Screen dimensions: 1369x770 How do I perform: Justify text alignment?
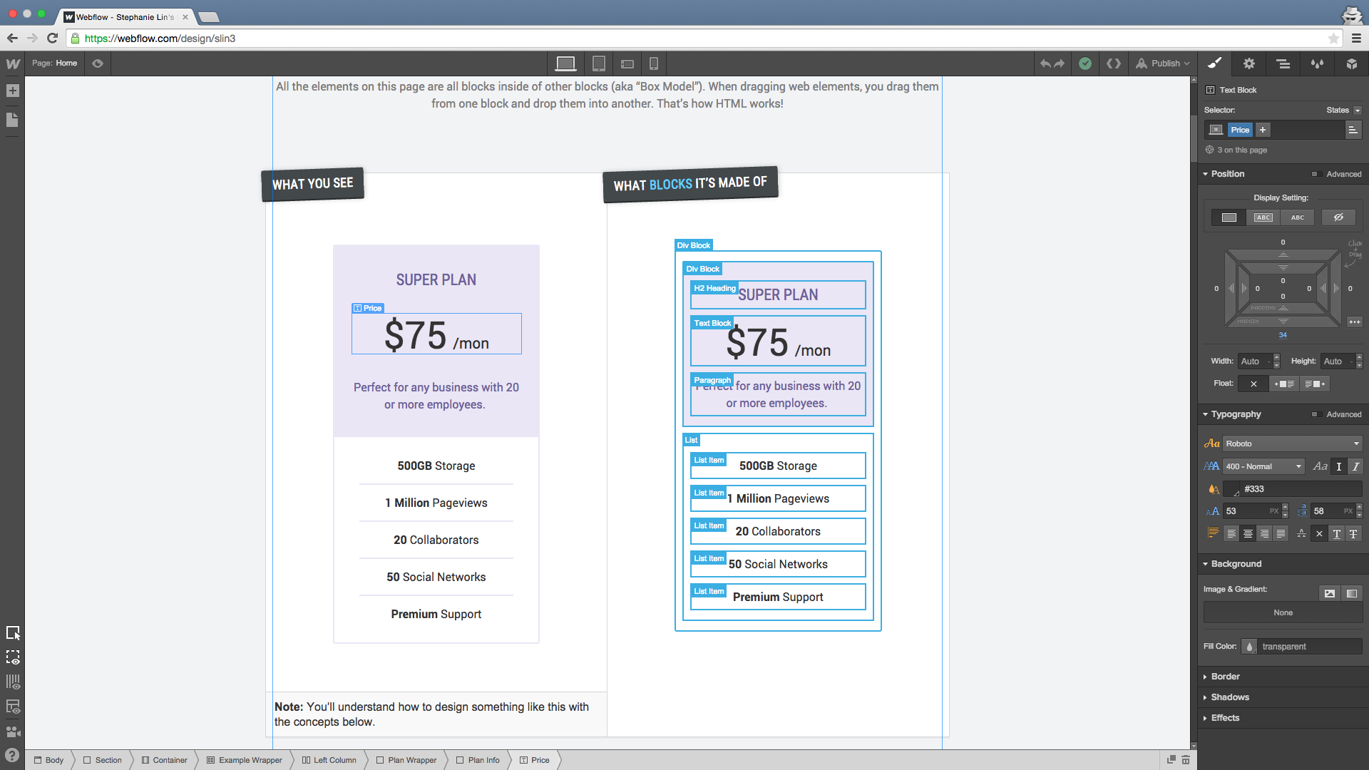pos(1281,534)
